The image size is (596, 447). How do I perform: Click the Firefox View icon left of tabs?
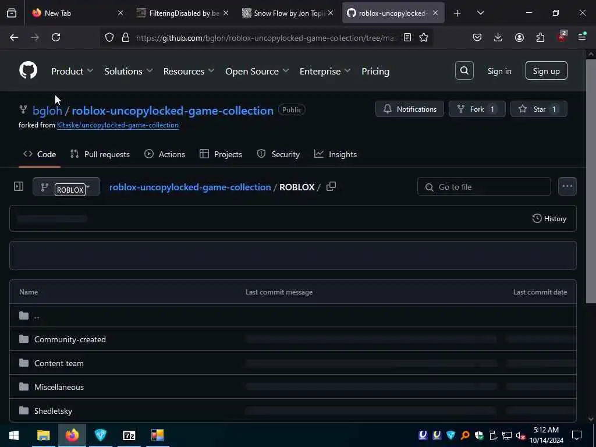12,13
